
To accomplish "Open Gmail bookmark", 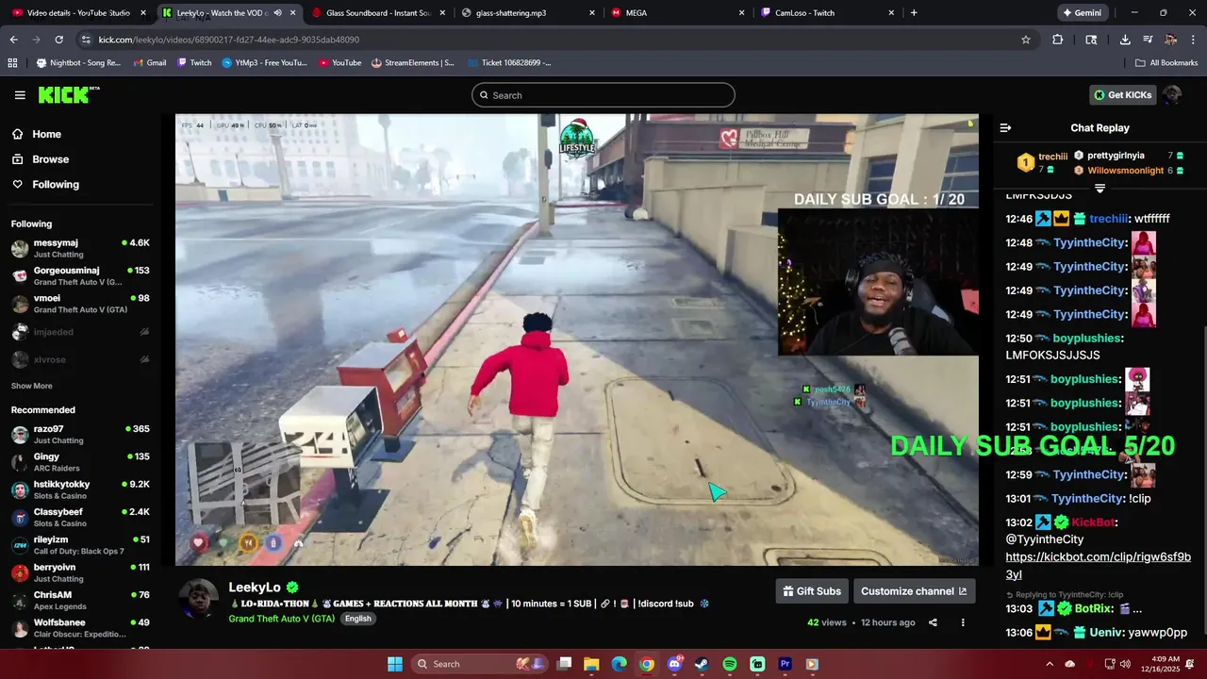I will pos(149,63).
